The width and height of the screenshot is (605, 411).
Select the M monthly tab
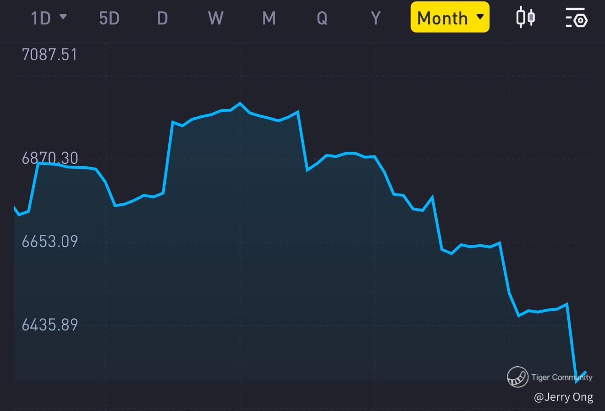coord(269,18)
